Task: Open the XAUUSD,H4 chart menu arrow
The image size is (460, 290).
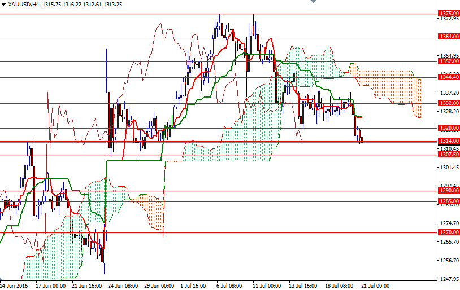Action: [4, 4]
